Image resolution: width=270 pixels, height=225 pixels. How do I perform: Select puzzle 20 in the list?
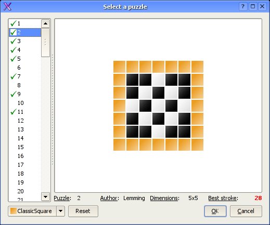(x=25, y=191)
